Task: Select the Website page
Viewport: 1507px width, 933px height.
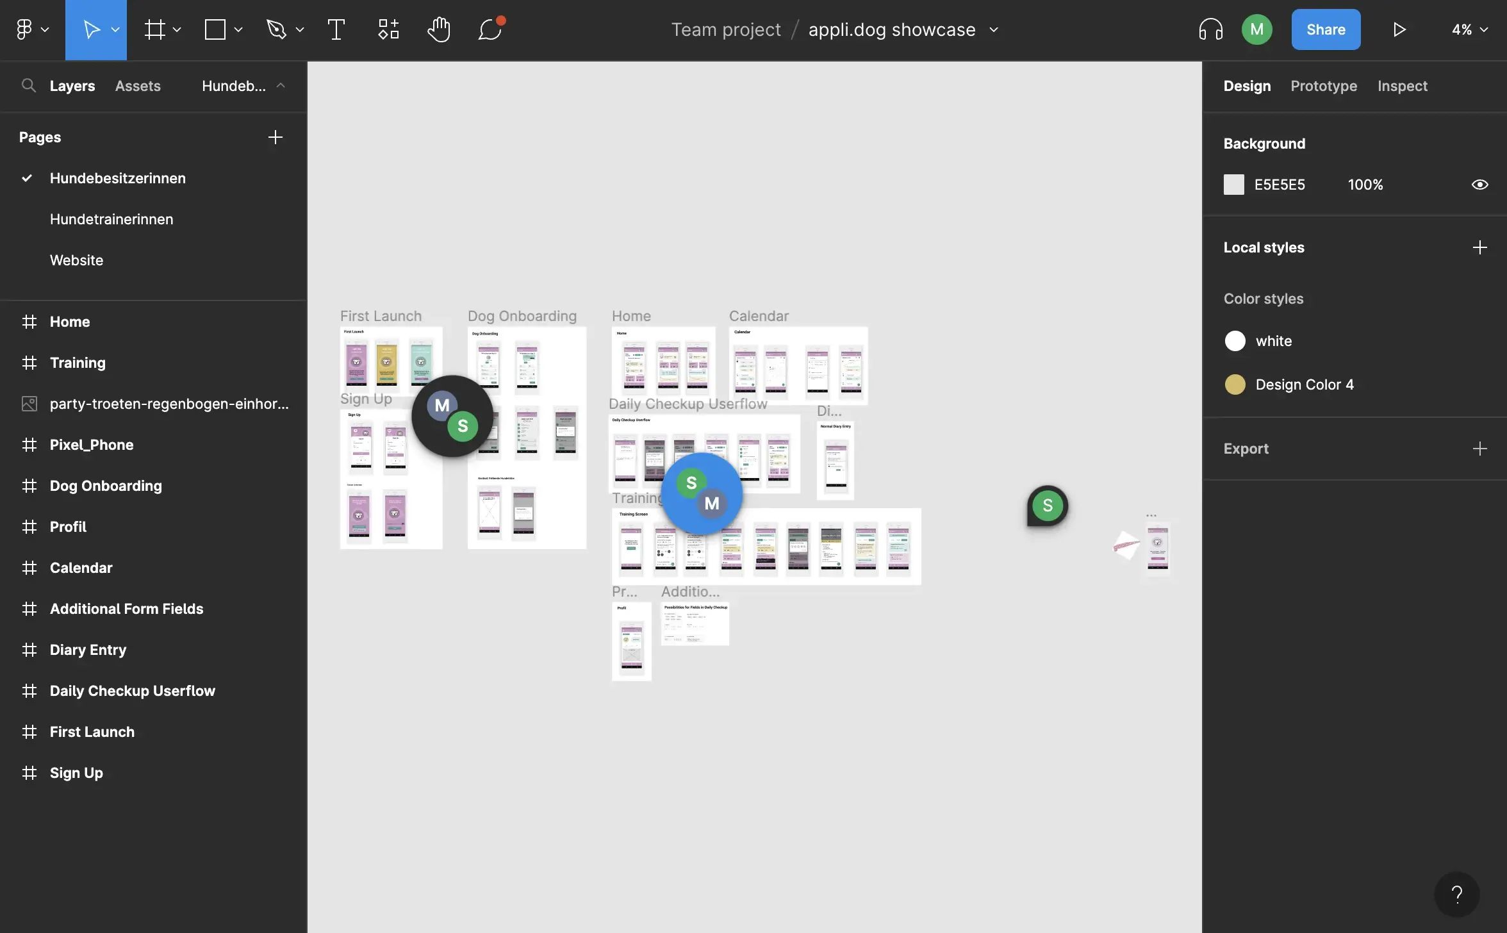Action: (x=76, y=260)
